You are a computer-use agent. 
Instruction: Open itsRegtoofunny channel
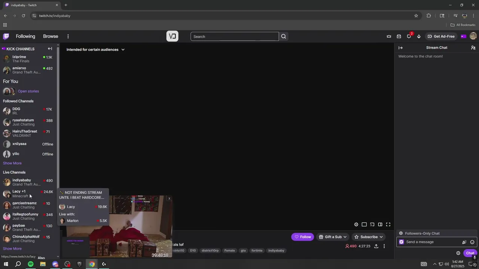[28, 216]
